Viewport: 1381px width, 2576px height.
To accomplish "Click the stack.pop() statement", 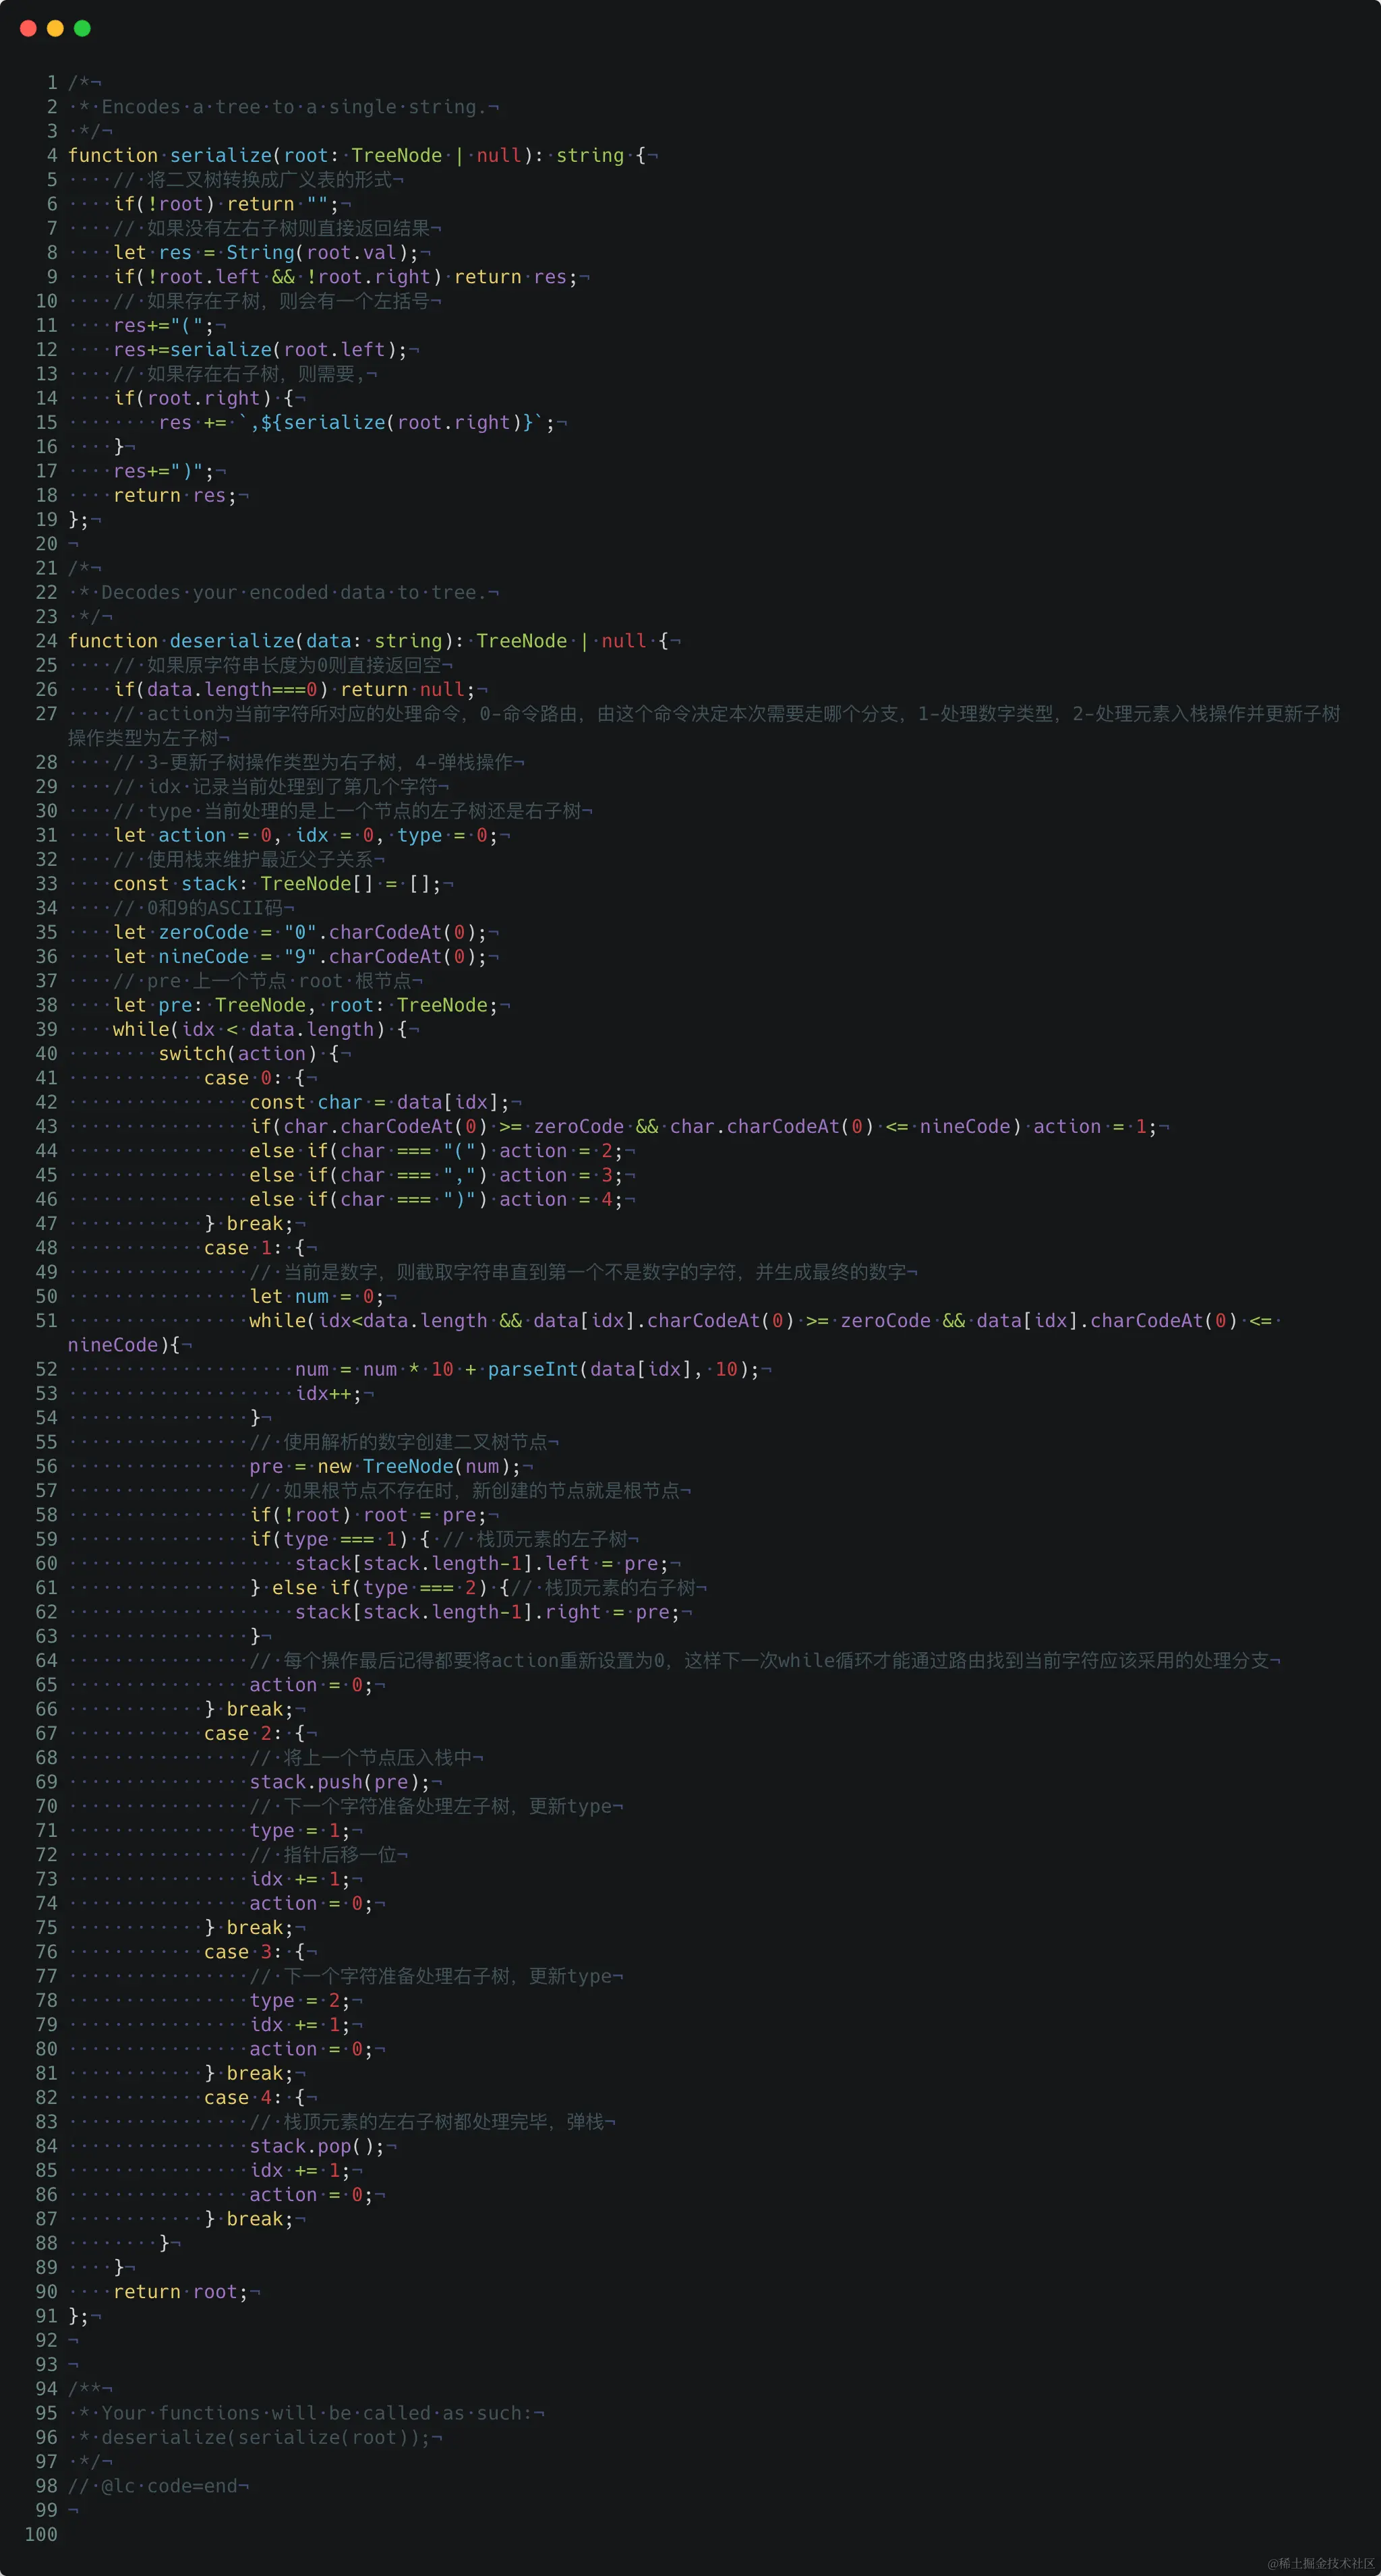I will tap(316, 2146).
